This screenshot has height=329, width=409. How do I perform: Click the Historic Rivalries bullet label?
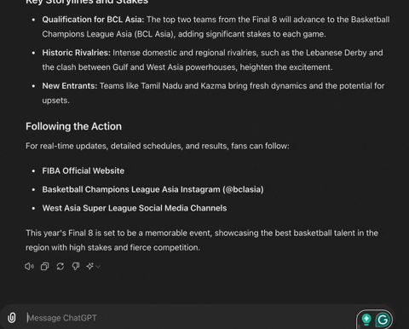click(x=77, y=53)
